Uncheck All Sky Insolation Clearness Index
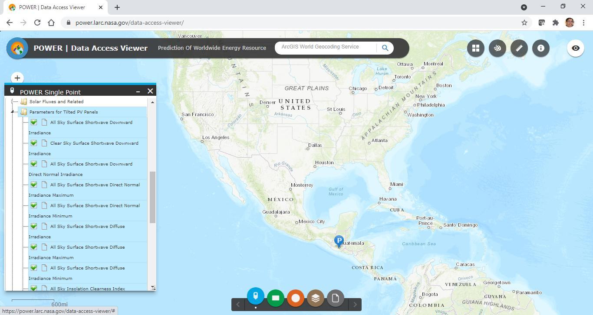 pos(34,288)
